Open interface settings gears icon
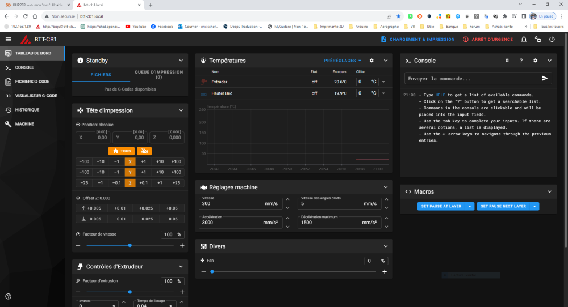 pos(538,40)
